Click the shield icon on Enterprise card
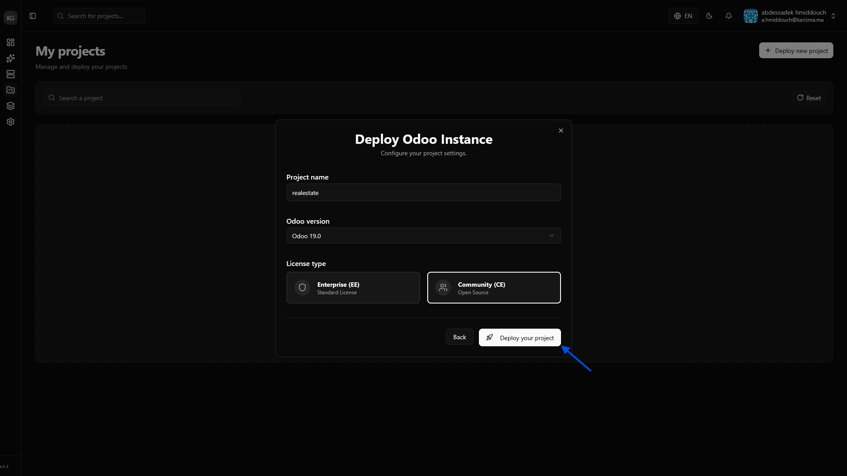847x476 pixels. point(302,288)
